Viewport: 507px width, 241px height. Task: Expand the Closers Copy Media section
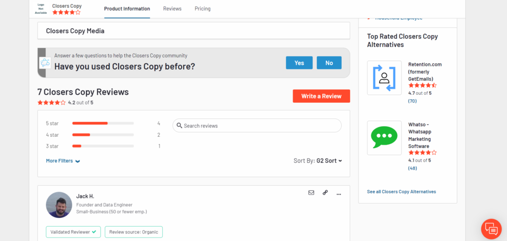pos(194,31)
